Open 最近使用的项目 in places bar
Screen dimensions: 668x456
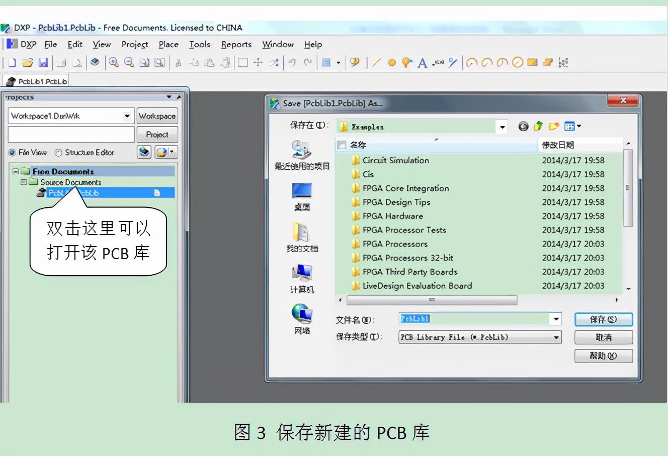click(x=302, y=156)
